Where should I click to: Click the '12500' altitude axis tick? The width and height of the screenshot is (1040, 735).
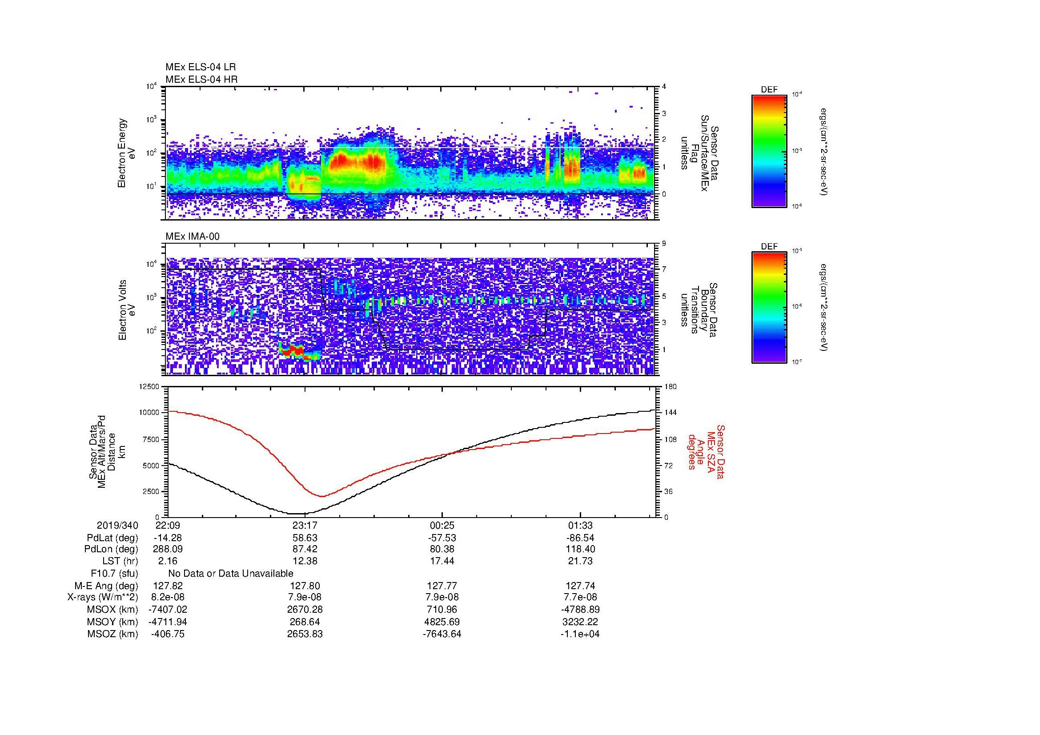pyautogui.click(x=149, y=386)
